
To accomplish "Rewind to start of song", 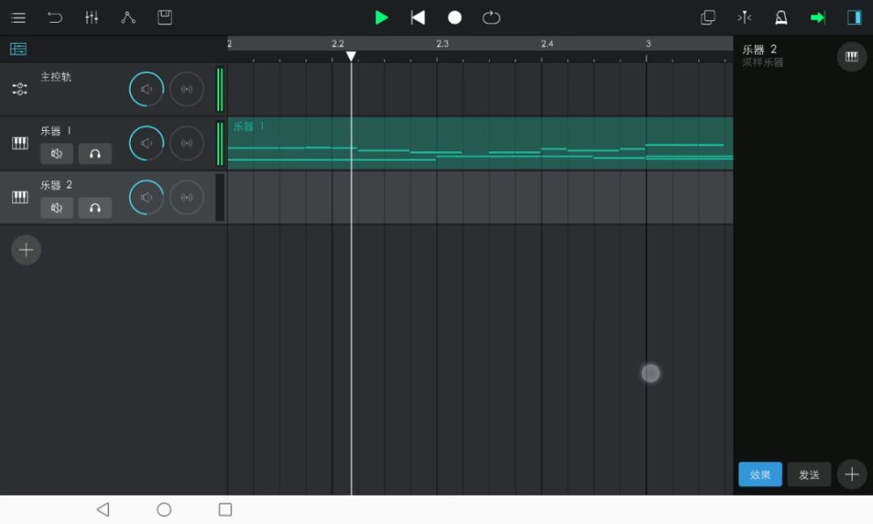I will coord(418,18).
